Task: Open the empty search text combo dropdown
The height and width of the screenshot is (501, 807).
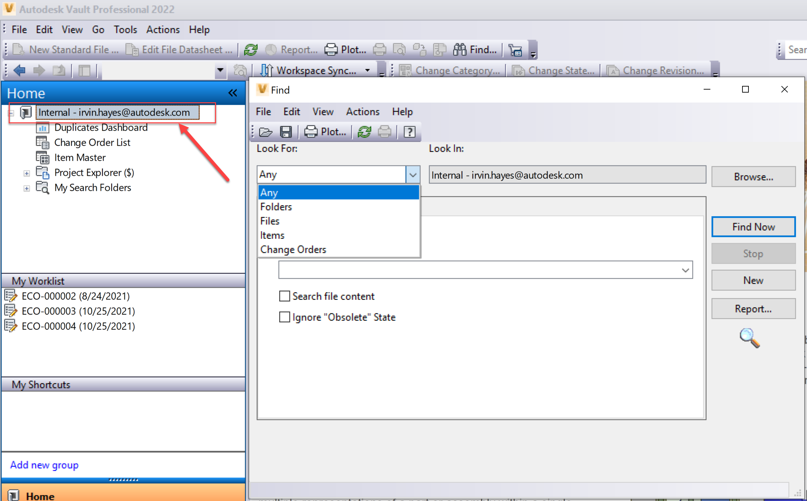Action: pos(685,270)
